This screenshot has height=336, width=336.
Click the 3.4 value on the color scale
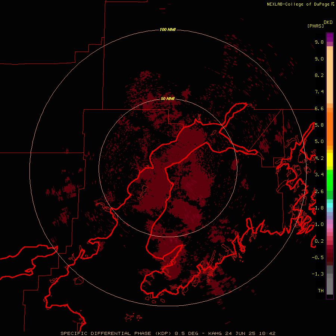[x=319, y=175]
